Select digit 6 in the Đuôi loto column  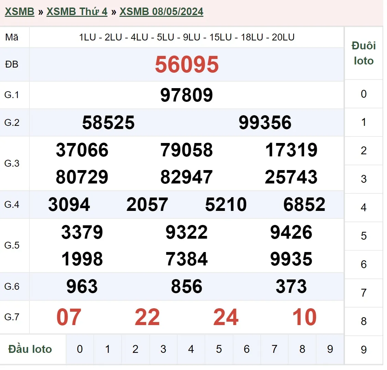[363, 264]
